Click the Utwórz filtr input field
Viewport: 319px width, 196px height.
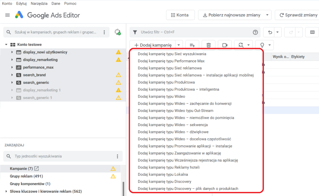pyautogui.click(x=195, y=32)
